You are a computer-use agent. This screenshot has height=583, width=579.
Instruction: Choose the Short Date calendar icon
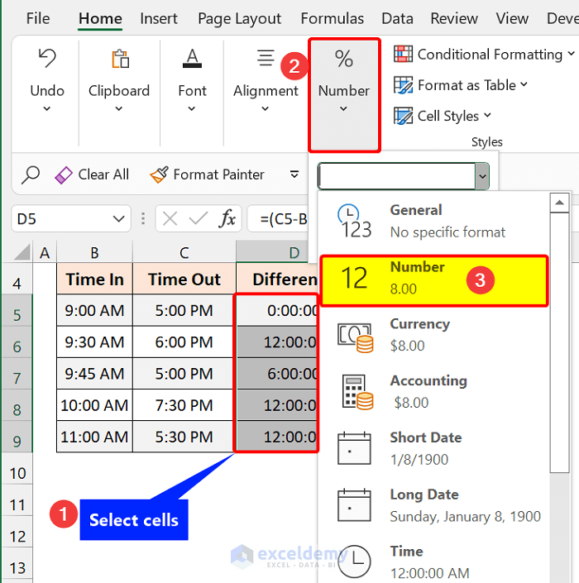tap(354, 448)
